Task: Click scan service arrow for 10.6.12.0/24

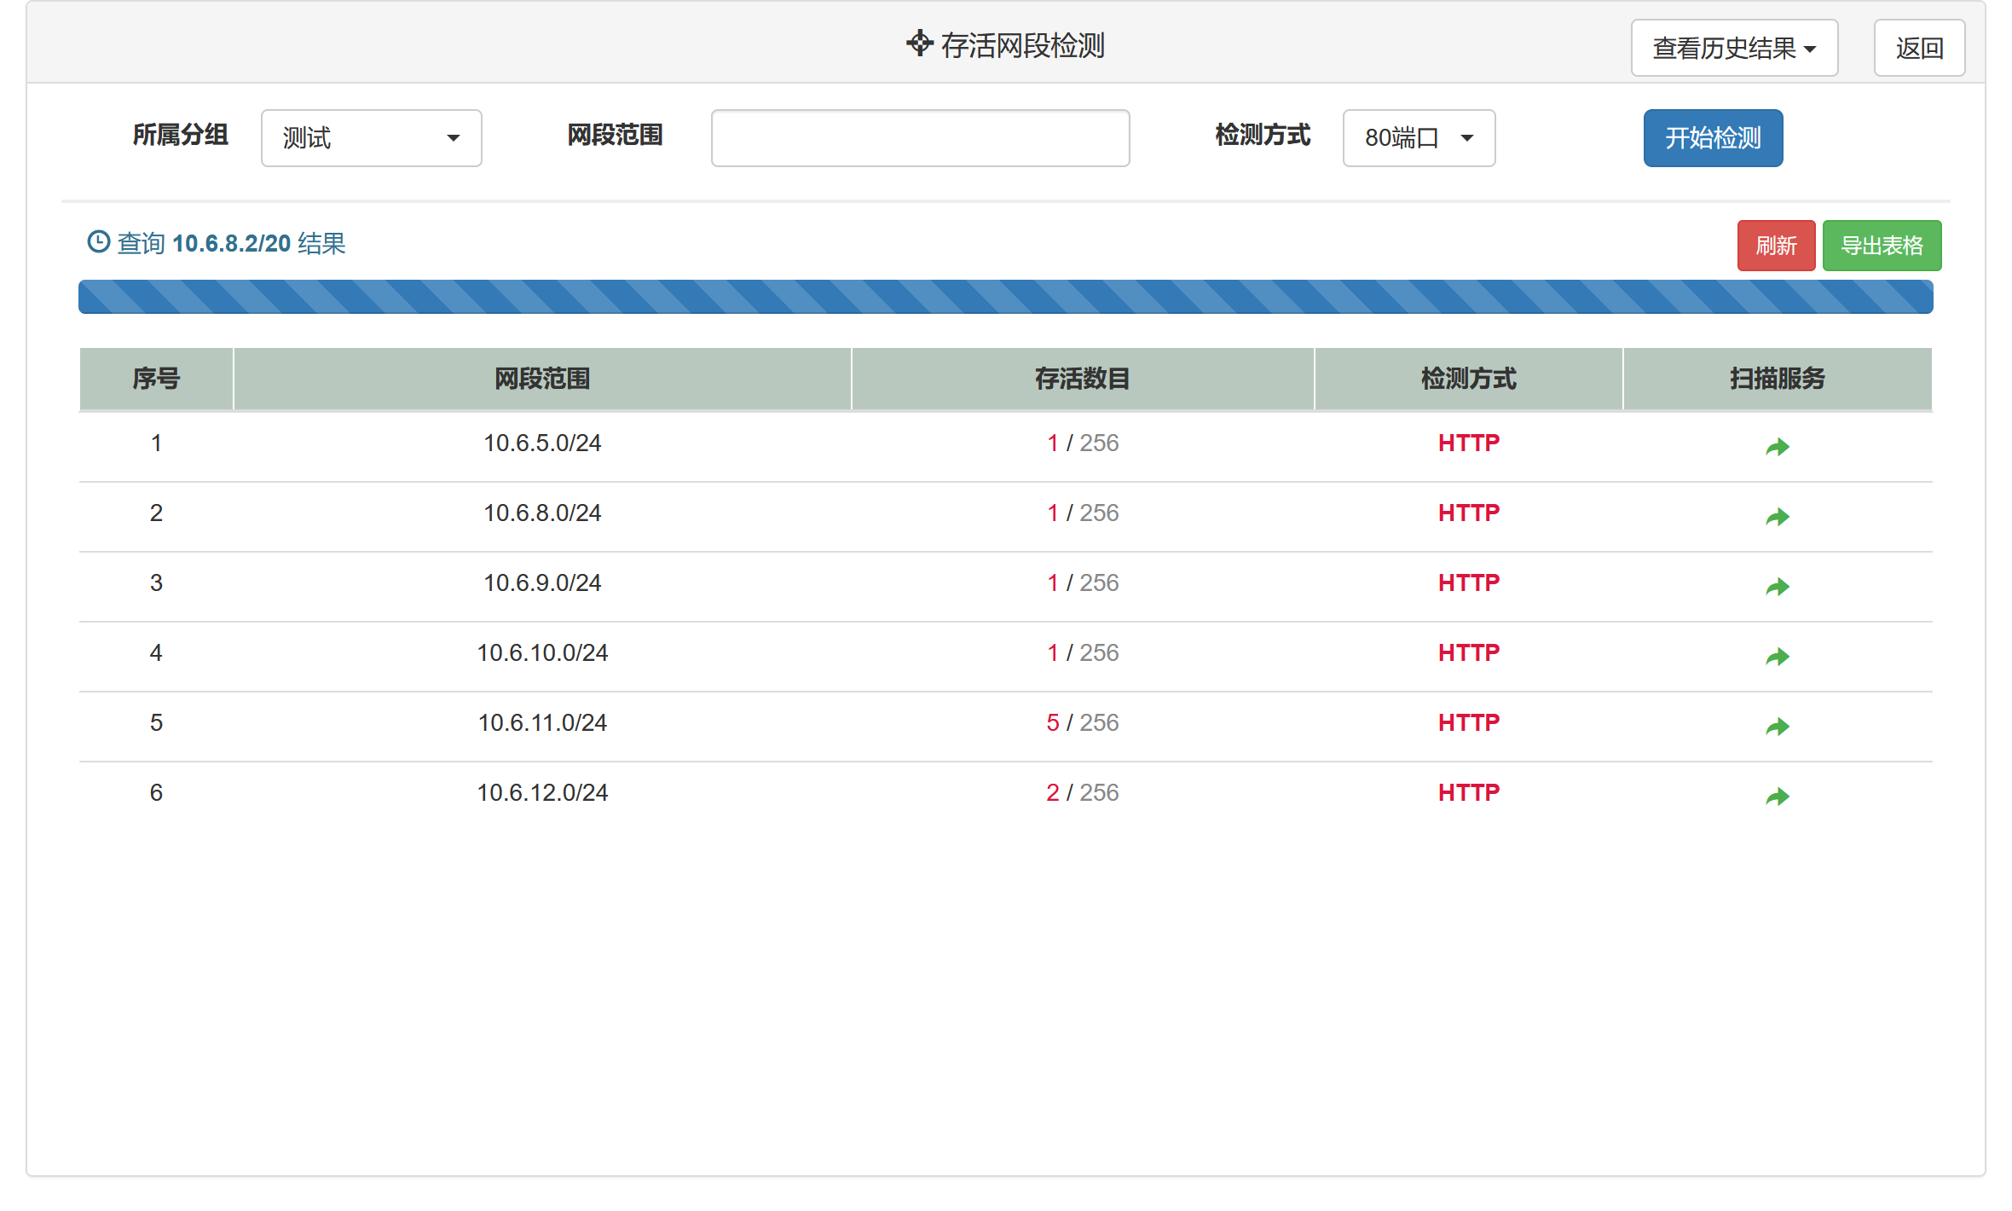Action: pos(1777,797)
